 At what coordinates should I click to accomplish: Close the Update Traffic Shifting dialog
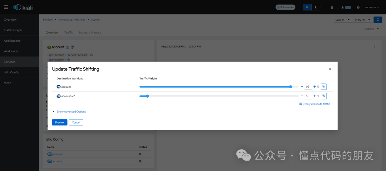tap(330, 69)
